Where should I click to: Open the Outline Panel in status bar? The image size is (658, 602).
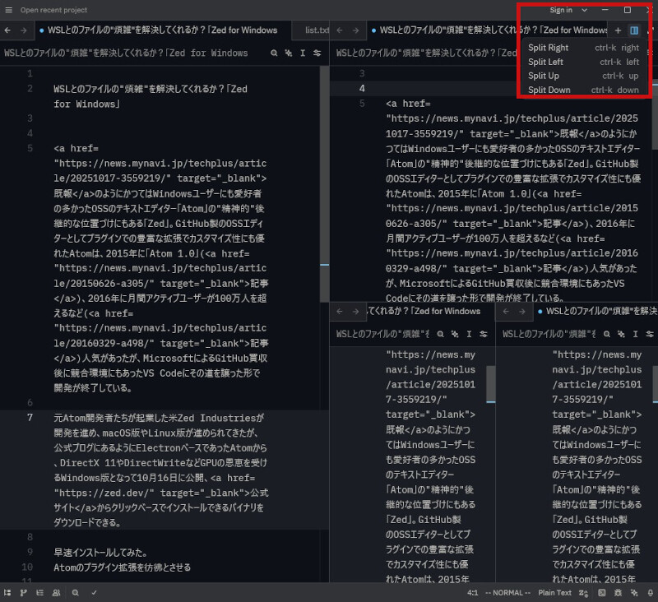click(x=39, y=592)
